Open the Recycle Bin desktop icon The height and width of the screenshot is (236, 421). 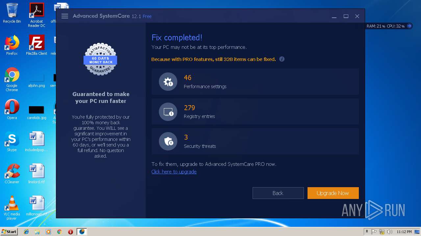click(12, 13)
